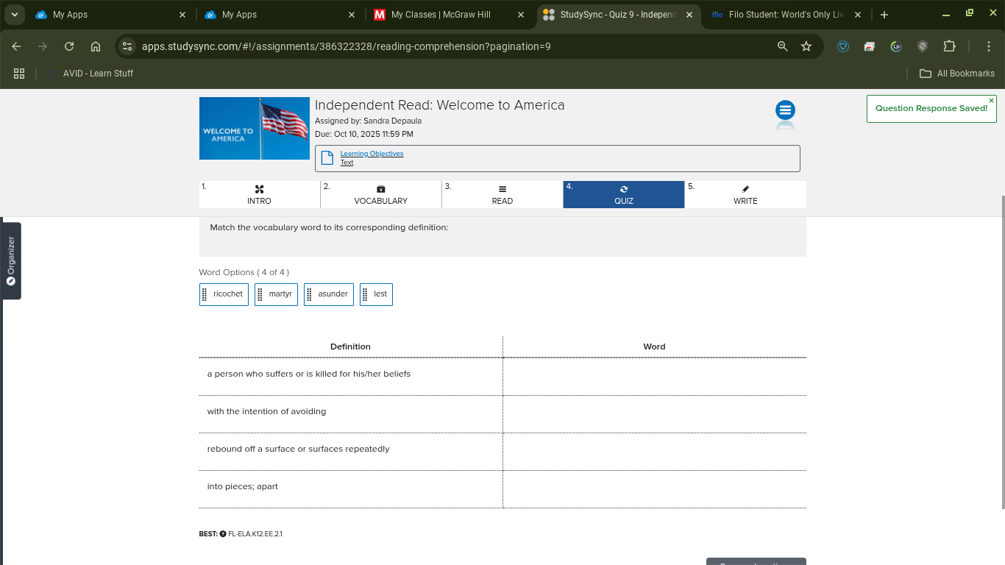This screenshot has width=1005, height=565.
Task: Open the Chrome three-dot menu
Action: point(990,46)
